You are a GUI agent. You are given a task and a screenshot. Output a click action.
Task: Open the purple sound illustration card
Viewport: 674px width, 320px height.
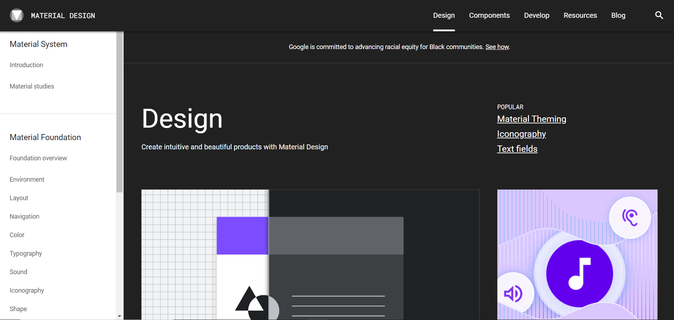coord(577,255)
